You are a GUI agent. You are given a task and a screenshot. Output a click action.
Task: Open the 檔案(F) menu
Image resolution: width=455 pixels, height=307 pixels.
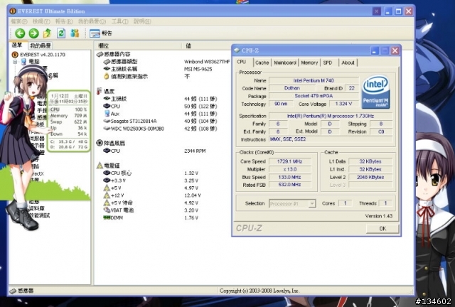[19, 21]
